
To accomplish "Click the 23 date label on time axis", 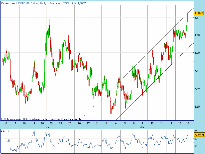I will [51, 123].
